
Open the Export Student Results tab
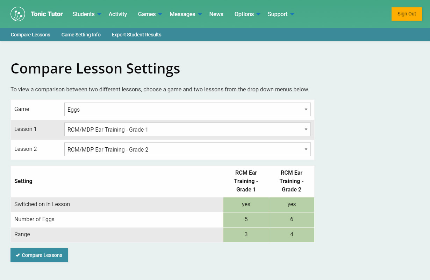pos(136,35)
